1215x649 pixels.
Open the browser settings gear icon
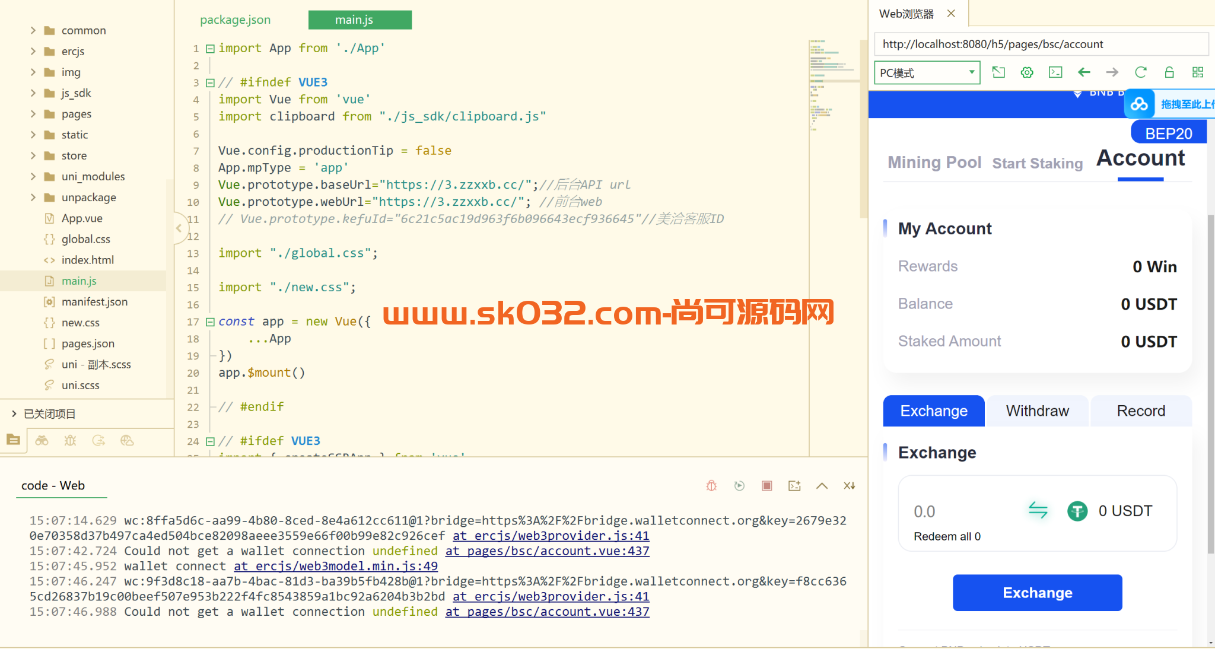(x=1027, y=72)
